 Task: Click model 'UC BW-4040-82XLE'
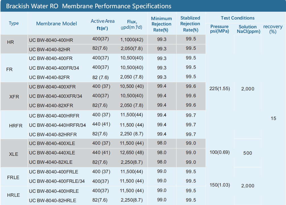click(x=51, y=162)
